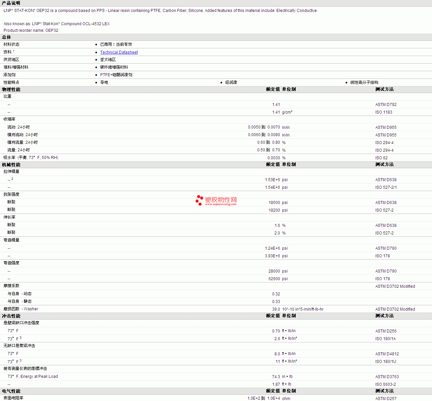Click the '73°F, Energy at Peak Load' label

click(33, 376)
